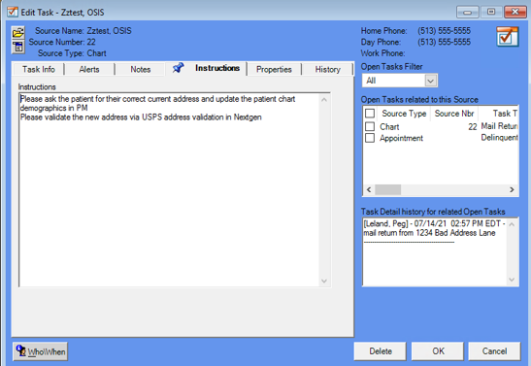Toggle the header select-all checkbox in Open Tasks

(370, 113)
